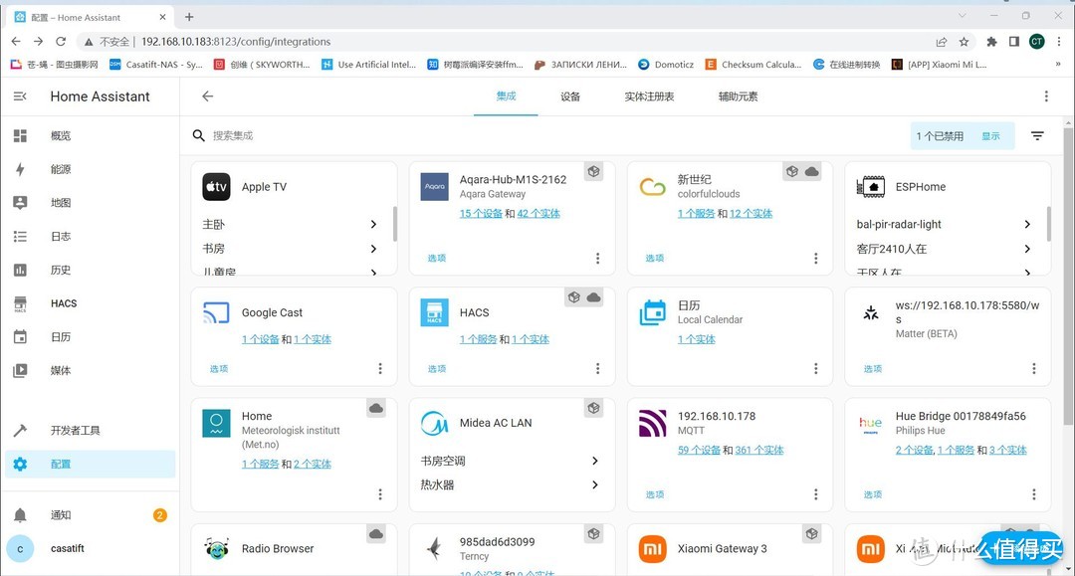Viewport: 1075px width, 576px height.
Task: Open 开发者工具 in the sidebar
Action: 74,430
